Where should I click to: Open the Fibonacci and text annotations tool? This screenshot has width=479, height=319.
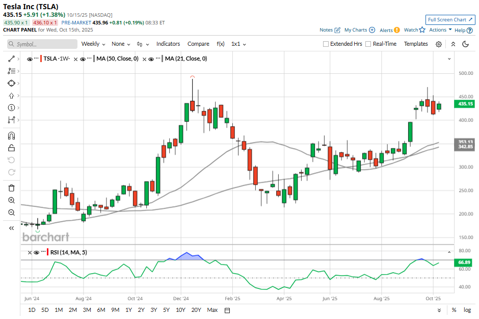pyautogui.click(x=11, y=71)
